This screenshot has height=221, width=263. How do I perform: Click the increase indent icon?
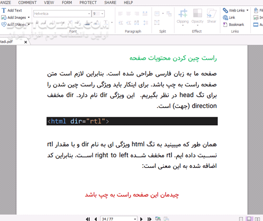pyautogui.click(x=120, y=23)
